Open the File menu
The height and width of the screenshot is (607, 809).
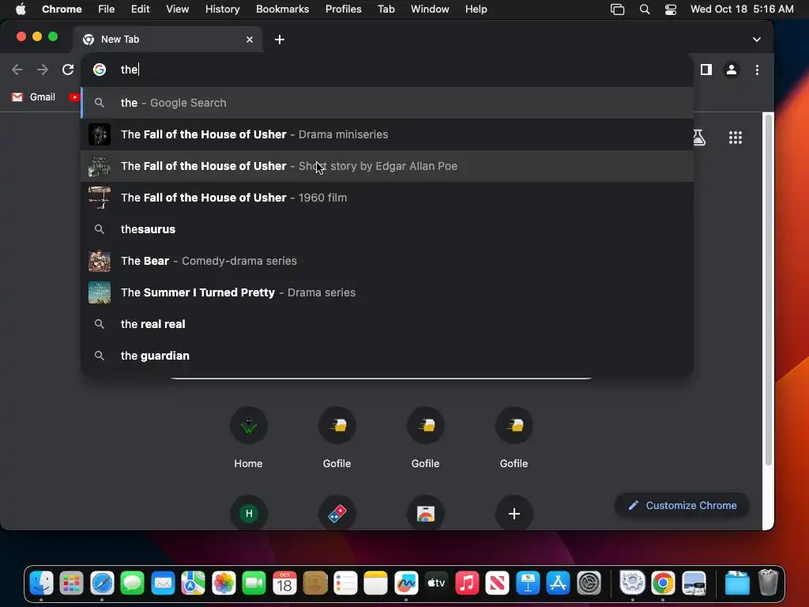107,9
